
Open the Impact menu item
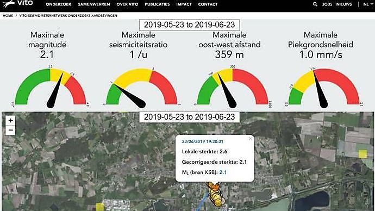[184, 4]
